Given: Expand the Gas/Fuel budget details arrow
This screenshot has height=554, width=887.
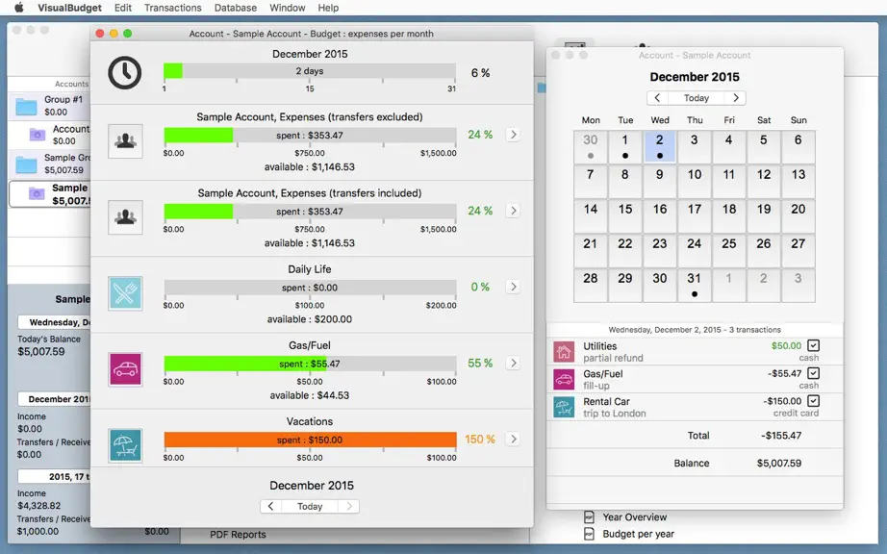Looking at the screenshot, I should 513,363.
